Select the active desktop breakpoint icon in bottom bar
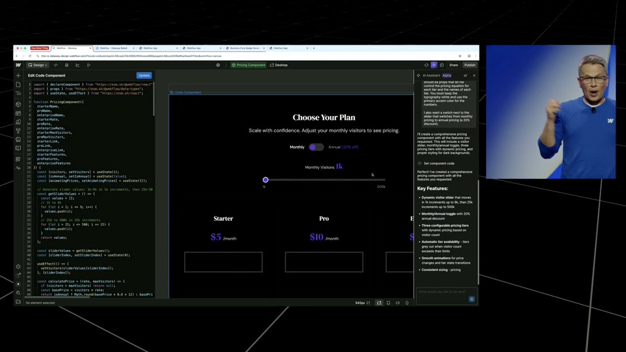The image size is (626, 352). (x=379, y=302)
